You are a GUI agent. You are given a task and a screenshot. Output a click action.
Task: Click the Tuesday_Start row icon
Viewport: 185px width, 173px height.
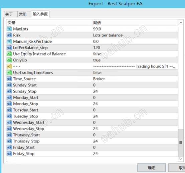[x=9, y=110]
